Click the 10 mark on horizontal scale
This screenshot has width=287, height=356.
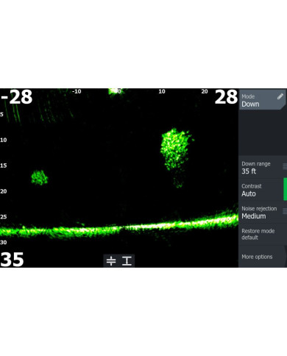point(162,91)
